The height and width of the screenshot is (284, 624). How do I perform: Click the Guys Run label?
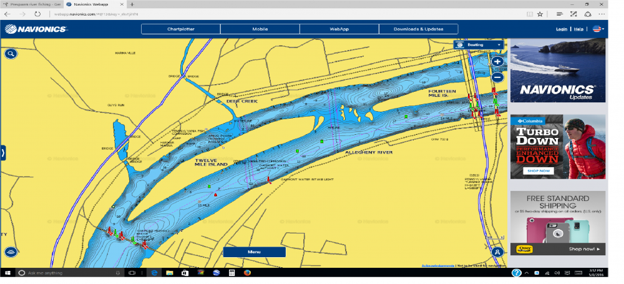(x=115, y=105)
